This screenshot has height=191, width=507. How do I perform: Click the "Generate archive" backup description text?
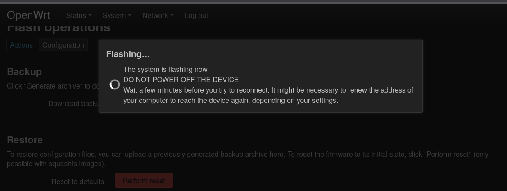pos(52,86)
